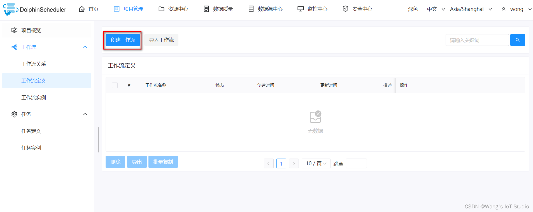Open the 10 / 页 page size dropdown

(316, 163)
